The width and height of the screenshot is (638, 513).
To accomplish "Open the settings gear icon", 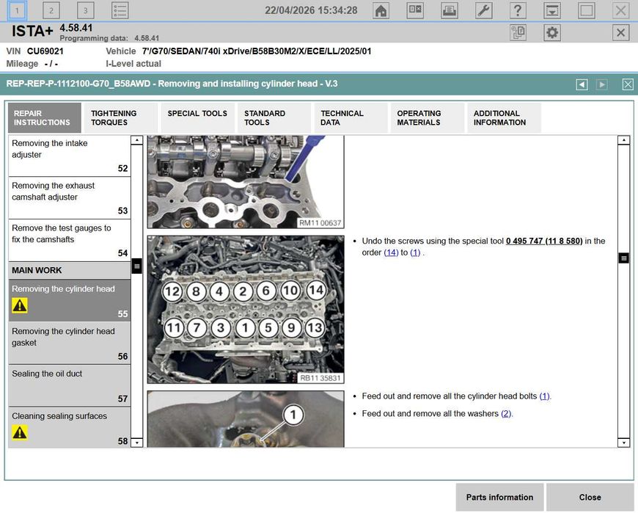I will pyautogui.click(x=552, y=32).
